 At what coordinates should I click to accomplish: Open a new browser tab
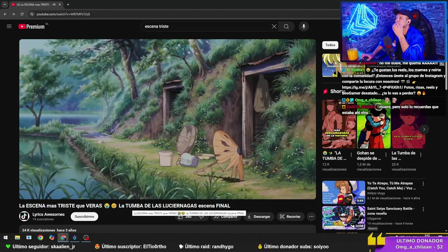click(68, 5)
